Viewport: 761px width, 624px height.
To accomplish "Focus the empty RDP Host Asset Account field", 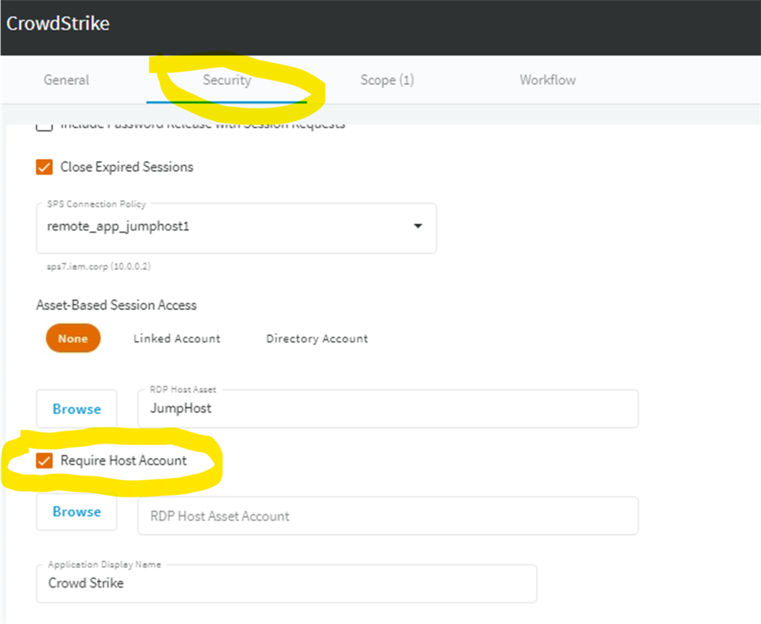I will pyautogui.click(x=387, y=516).
